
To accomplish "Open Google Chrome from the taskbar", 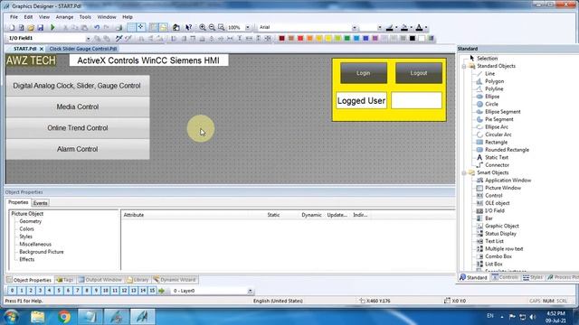I will tap(64, 317).
